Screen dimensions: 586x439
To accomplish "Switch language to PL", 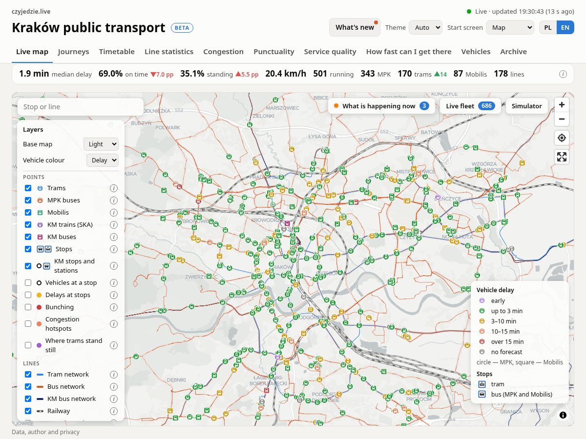I will click(548, 27).
